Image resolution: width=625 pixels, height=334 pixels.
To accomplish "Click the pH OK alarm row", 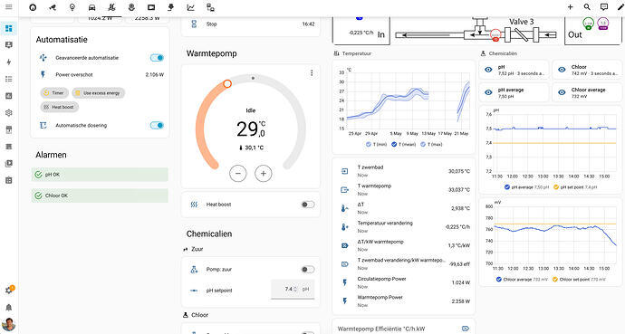I will pyautogui.click(x=100, y=175).
